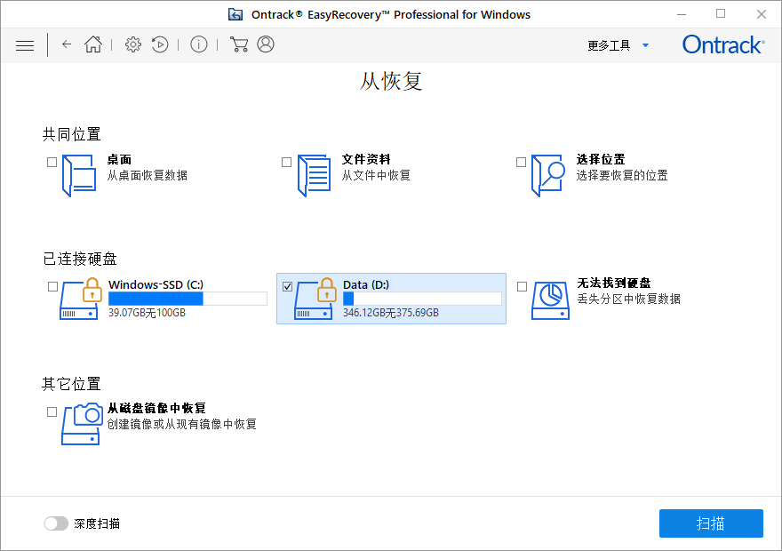Open the info icon
Viewport: 782px width, 551px height.
198,44
